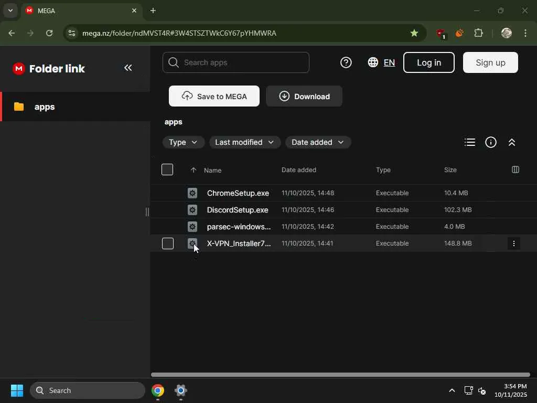Select the X-VPN_Installer7... file name
The image size is (537, 403).
(x=239, y=243)
